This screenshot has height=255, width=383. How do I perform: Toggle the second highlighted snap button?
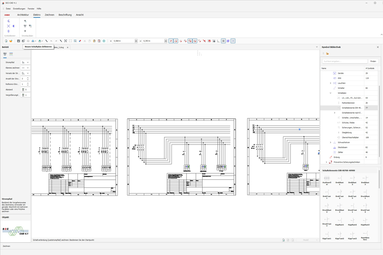[x=176, y=41]
